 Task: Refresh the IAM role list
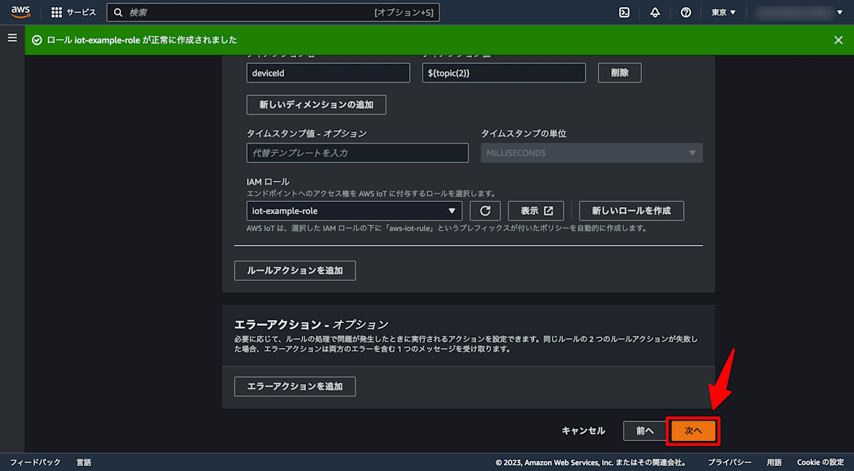tap(485, 211)
